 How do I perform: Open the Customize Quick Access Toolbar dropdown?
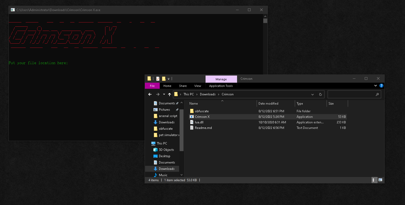coord(168,78)
